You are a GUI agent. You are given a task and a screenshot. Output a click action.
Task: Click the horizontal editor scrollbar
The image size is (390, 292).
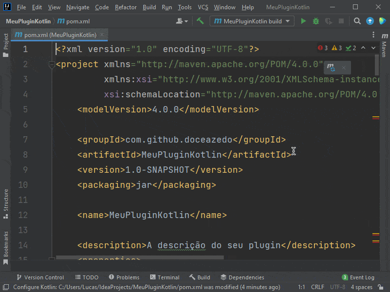(x=139, y=257)
